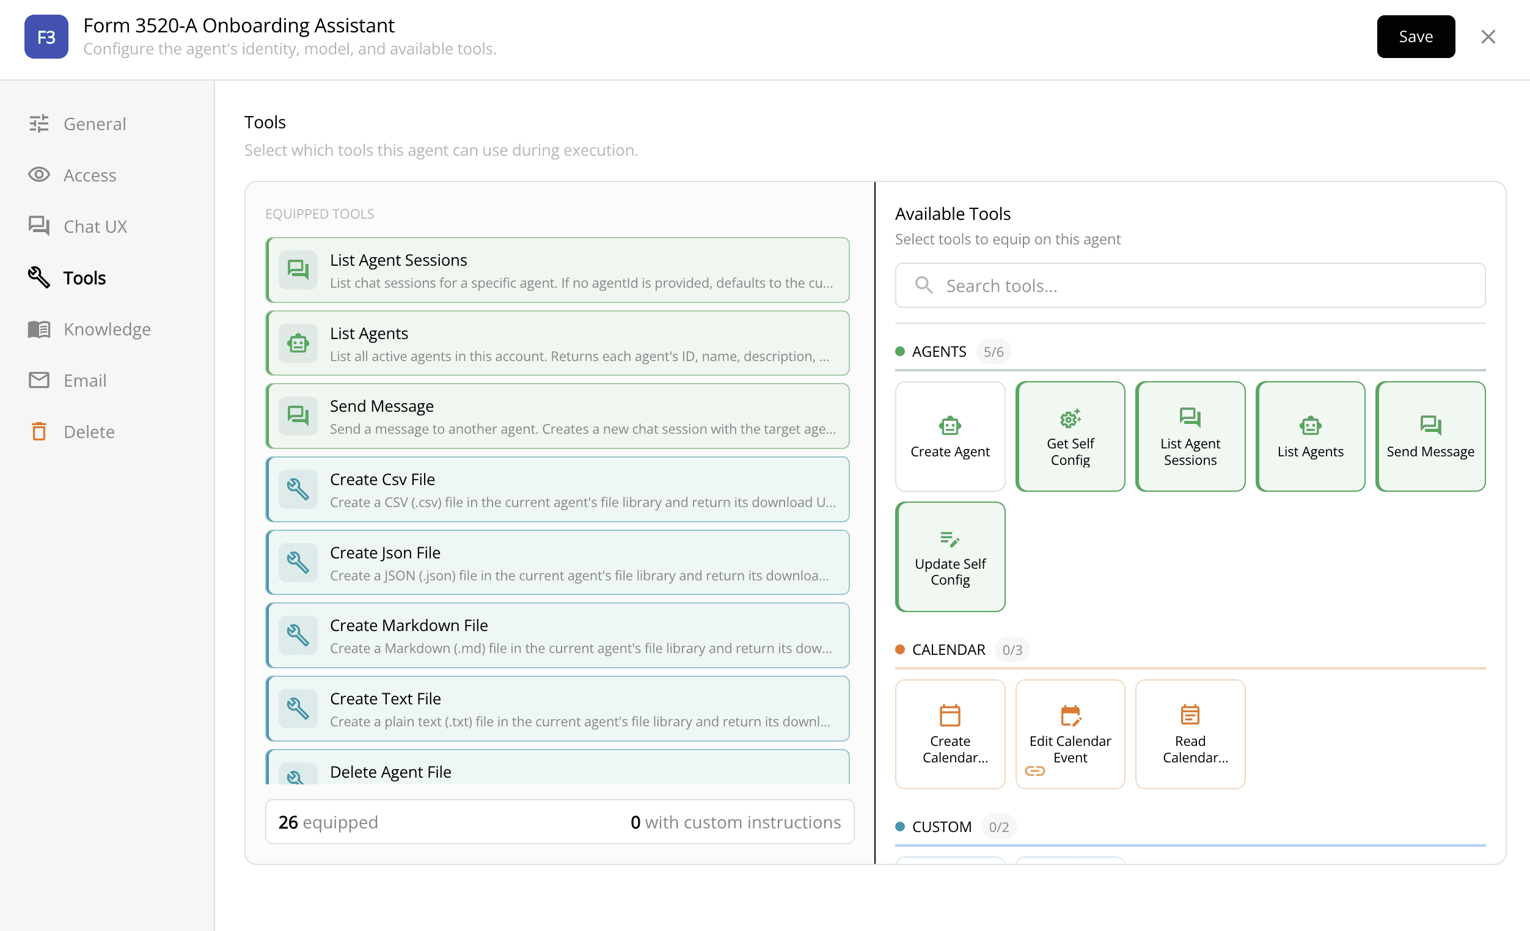Click the F3 agent avatar icon
The height and width of the screenshot is (931, 1530).
46,37
